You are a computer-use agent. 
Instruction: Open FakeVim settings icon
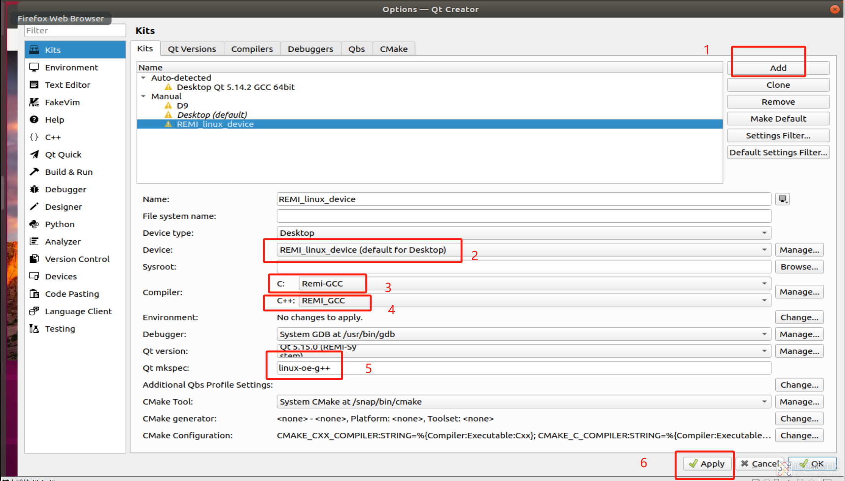(34, 102)
